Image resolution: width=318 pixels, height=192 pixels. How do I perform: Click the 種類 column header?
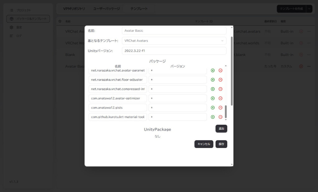283,21
